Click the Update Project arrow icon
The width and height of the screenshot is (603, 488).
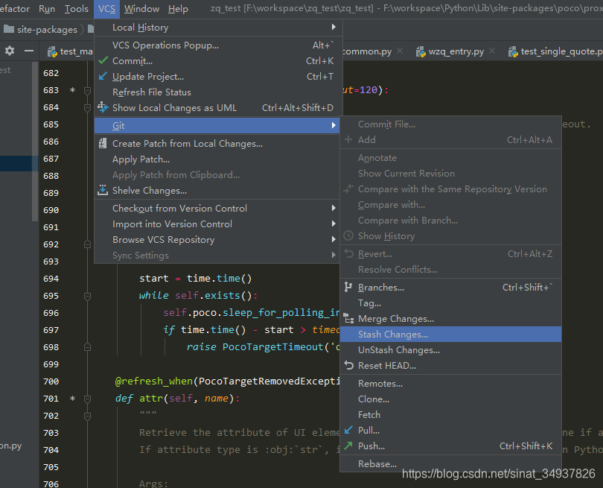pyautogui.click(x=103, y=76)
